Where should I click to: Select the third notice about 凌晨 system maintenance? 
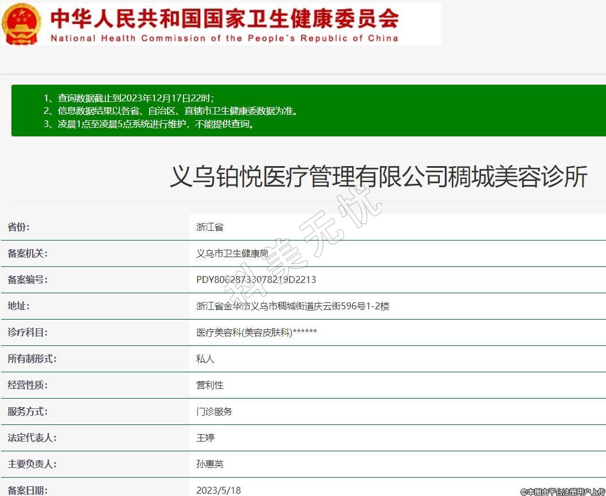click(x=148, y=124)
